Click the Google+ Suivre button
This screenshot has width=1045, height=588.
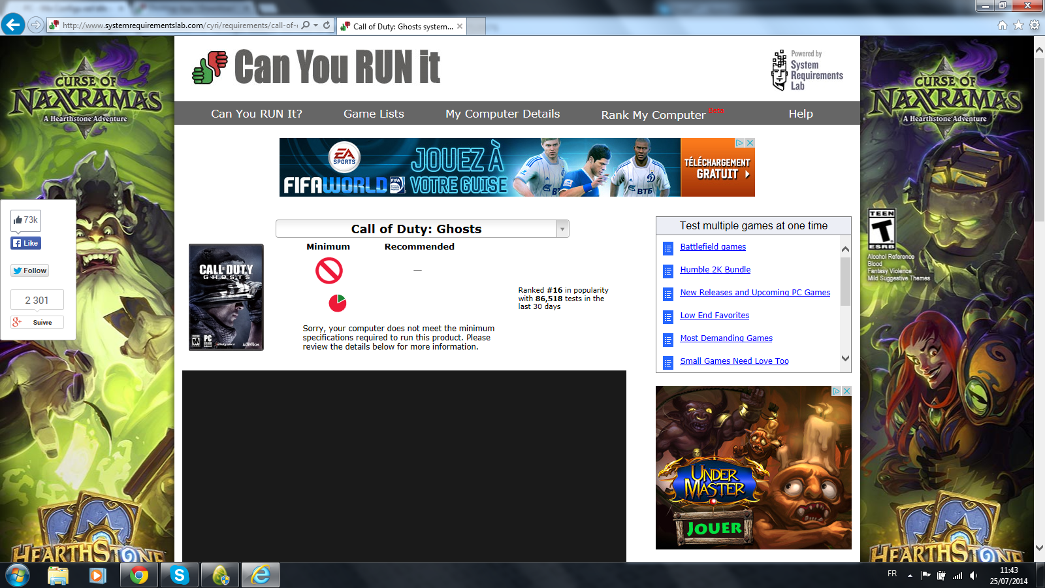(37, 322)
